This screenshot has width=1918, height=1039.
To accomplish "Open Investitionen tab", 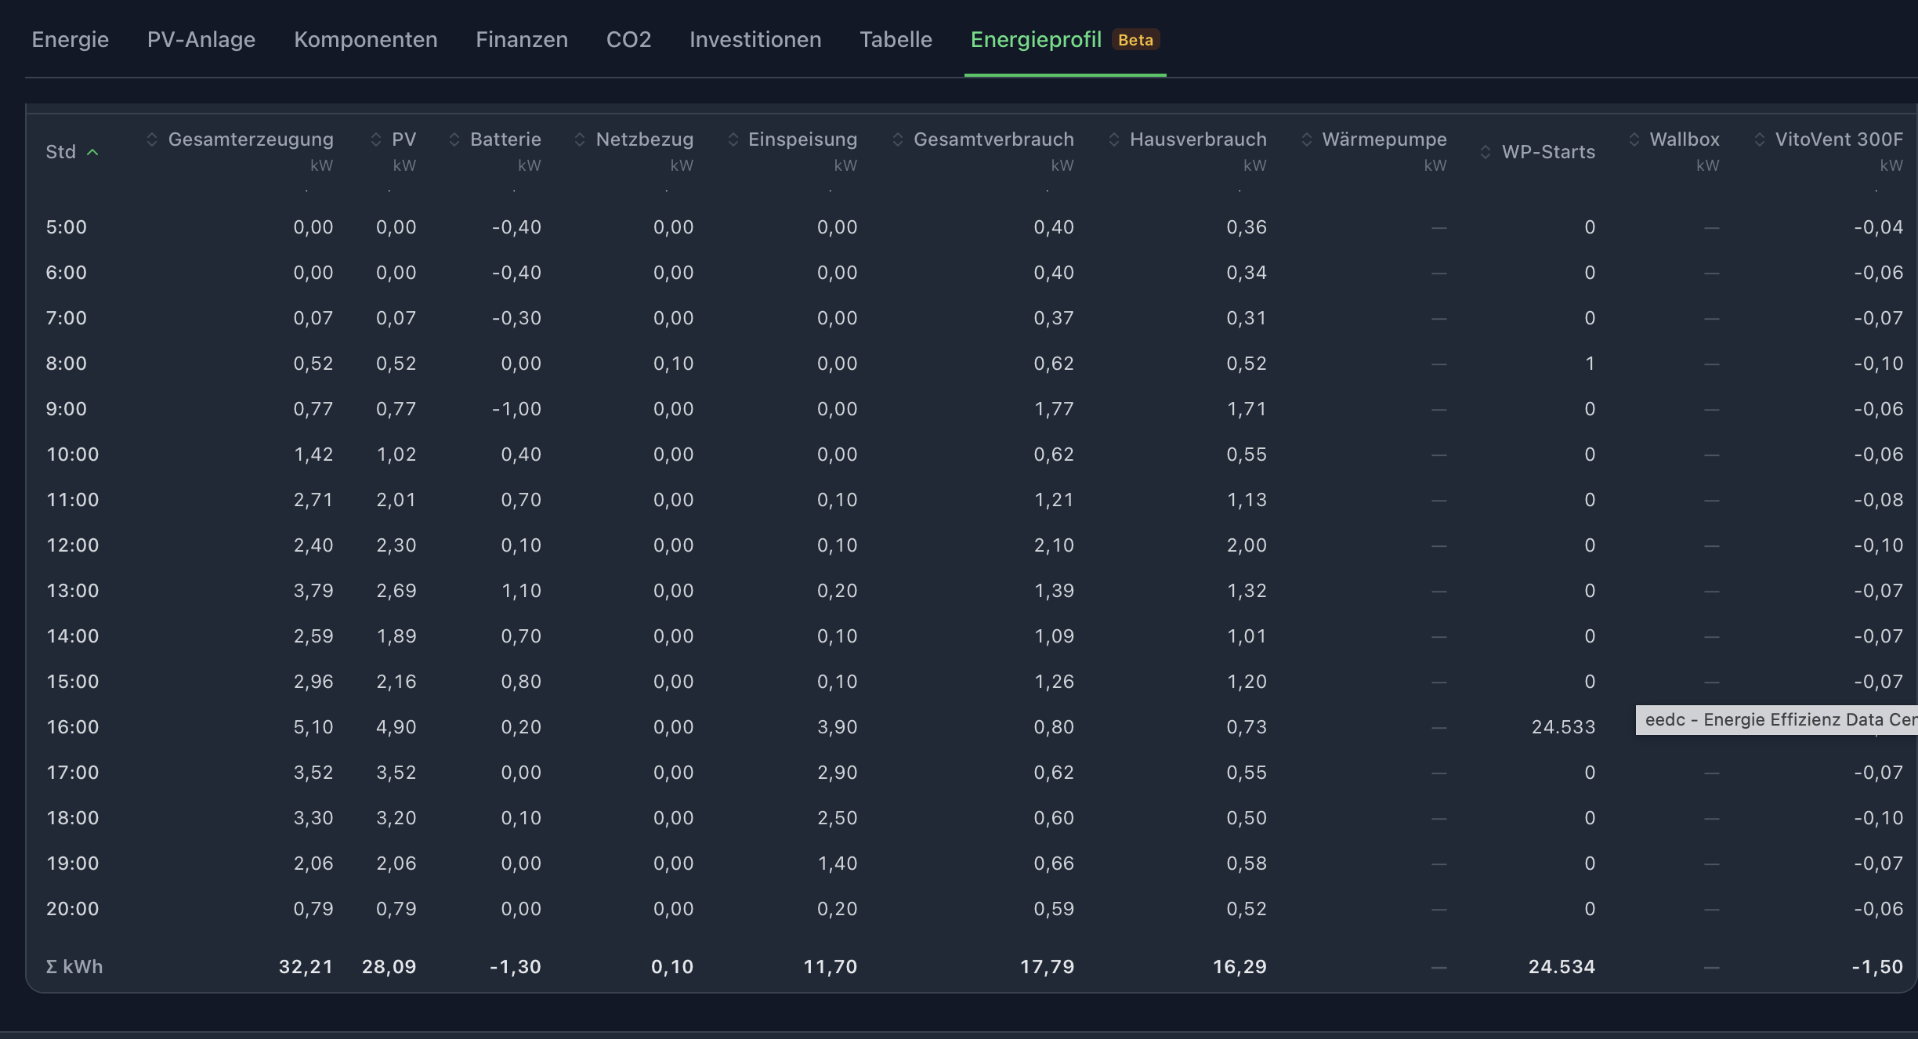I will click(x=755, y=39).
